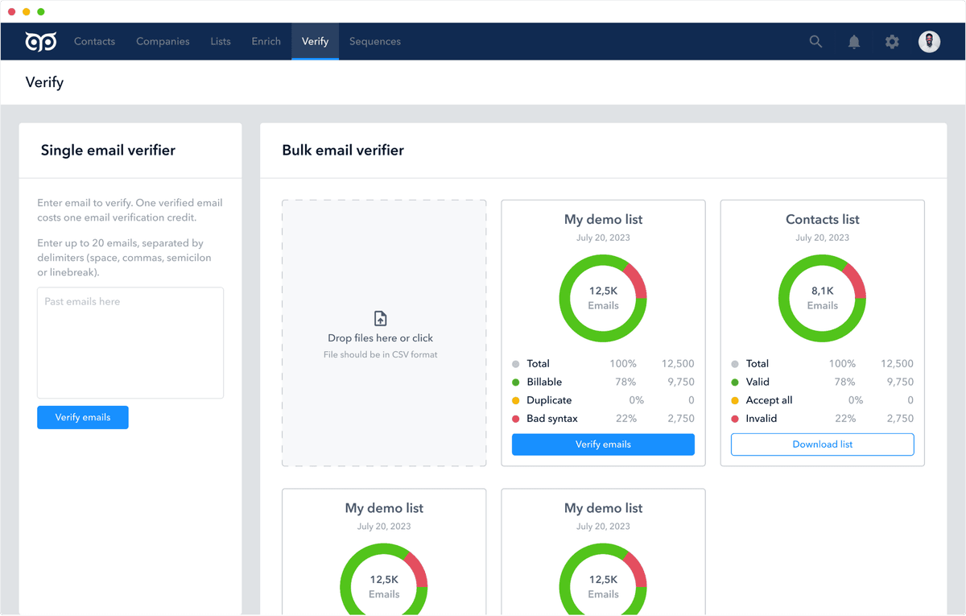Open settings gear icon
This screenshot has width=966, height=616.
click(892, 42)
